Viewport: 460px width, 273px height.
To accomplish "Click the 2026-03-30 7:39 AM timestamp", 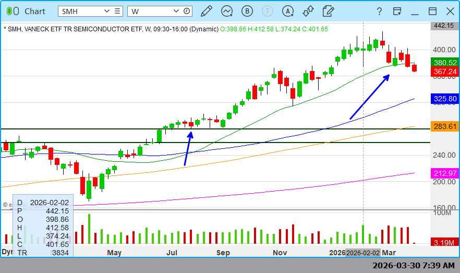I will [x=414, y=266].
